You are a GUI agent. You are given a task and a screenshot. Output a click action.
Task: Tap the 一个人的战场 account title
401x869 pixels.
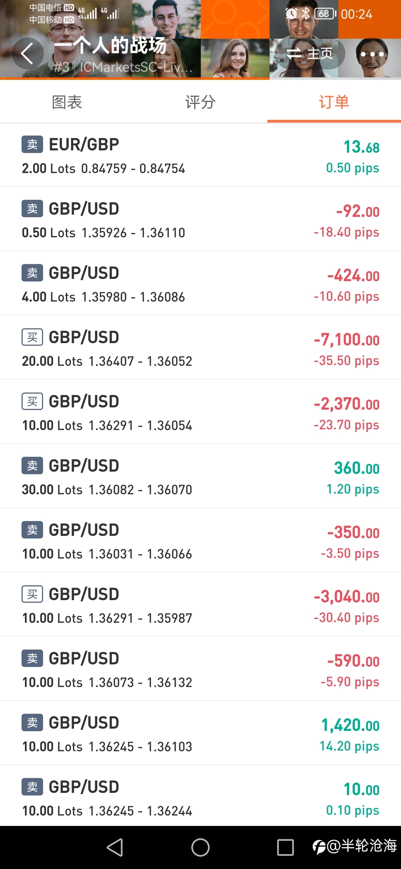click(110, 46)
